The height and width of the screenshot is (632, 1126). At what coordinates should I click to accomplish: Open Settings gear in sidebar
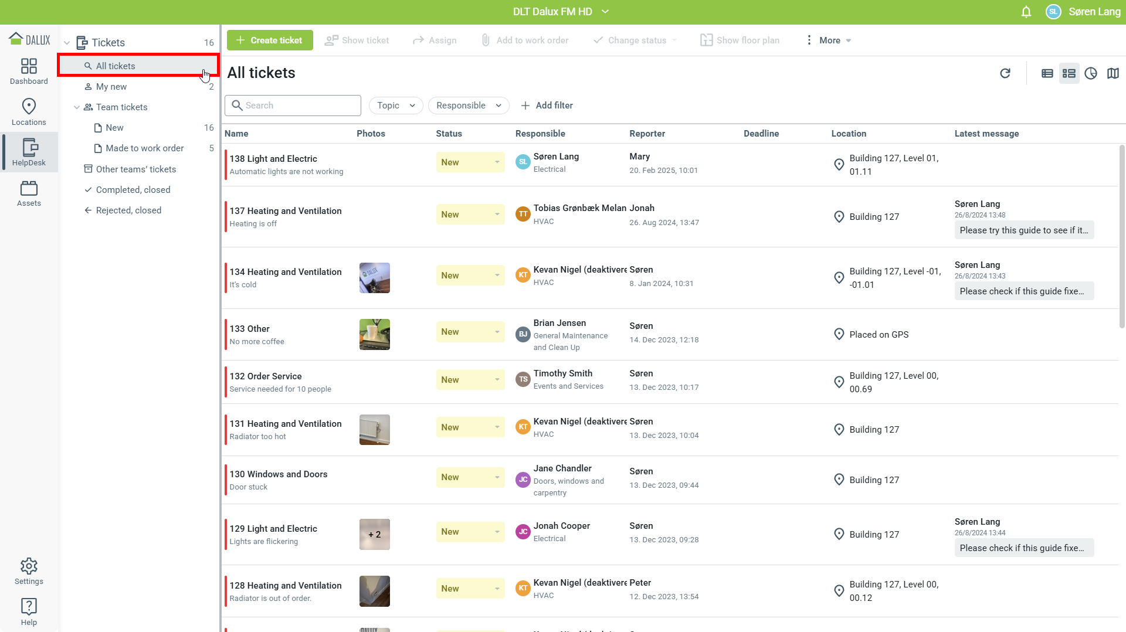pos(29,571)
